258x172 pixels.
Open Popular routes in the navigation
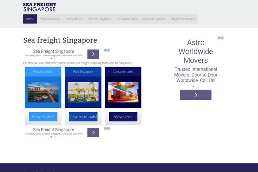pyautogui.click(x=50, y=19)
